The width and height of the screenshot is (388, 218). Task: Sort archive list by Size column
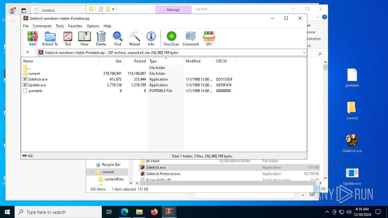pos(111,61)
